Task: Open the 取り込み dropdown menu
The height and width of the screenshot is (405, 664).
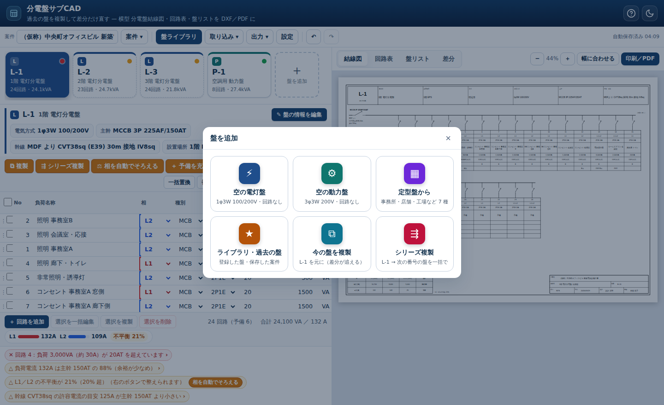Action: point(224,37)
